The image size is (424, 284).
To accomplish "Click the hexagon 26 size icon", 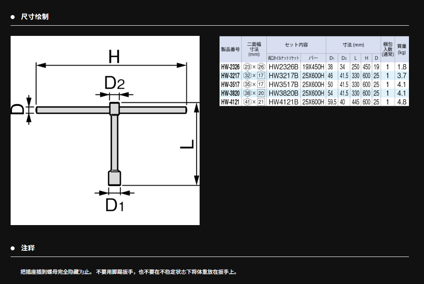I will 261,67.
